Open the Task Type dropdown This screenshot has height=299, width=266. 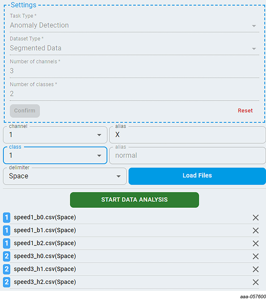click(x=254, y=26)
